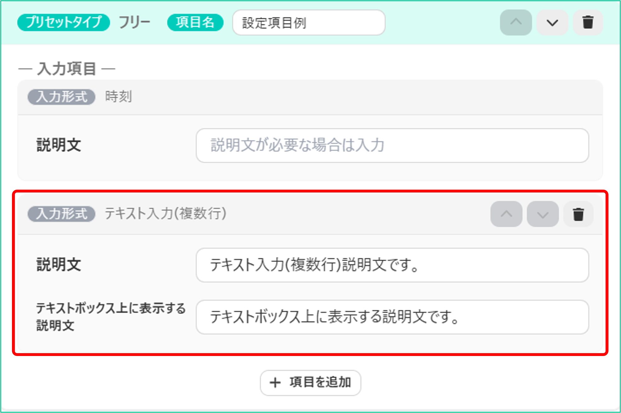
Task: Select the 時刻 input format text
Action: point(118,96)
